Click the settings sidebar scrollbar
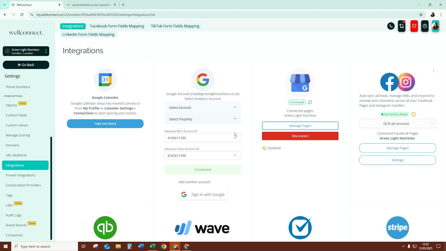This screenshot has width=446, height=251. click(51, 188)
